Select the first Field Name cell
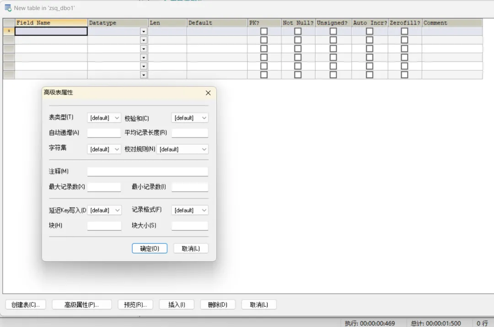494x327 pixels. 51,31
